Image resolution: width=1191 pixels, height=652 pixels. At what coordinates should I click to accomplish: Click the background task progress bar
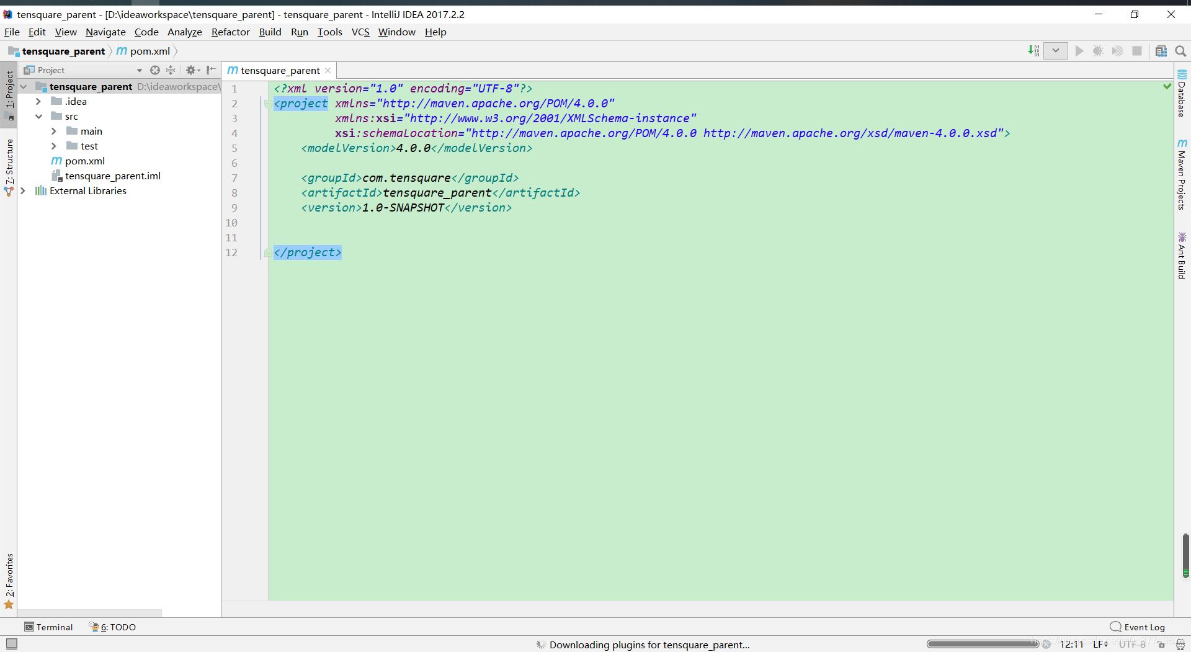pos(983,644)
